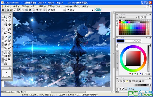Click the circular emblem at toolbar's left end
Screen dimensions: 153x97
(3, 10)
